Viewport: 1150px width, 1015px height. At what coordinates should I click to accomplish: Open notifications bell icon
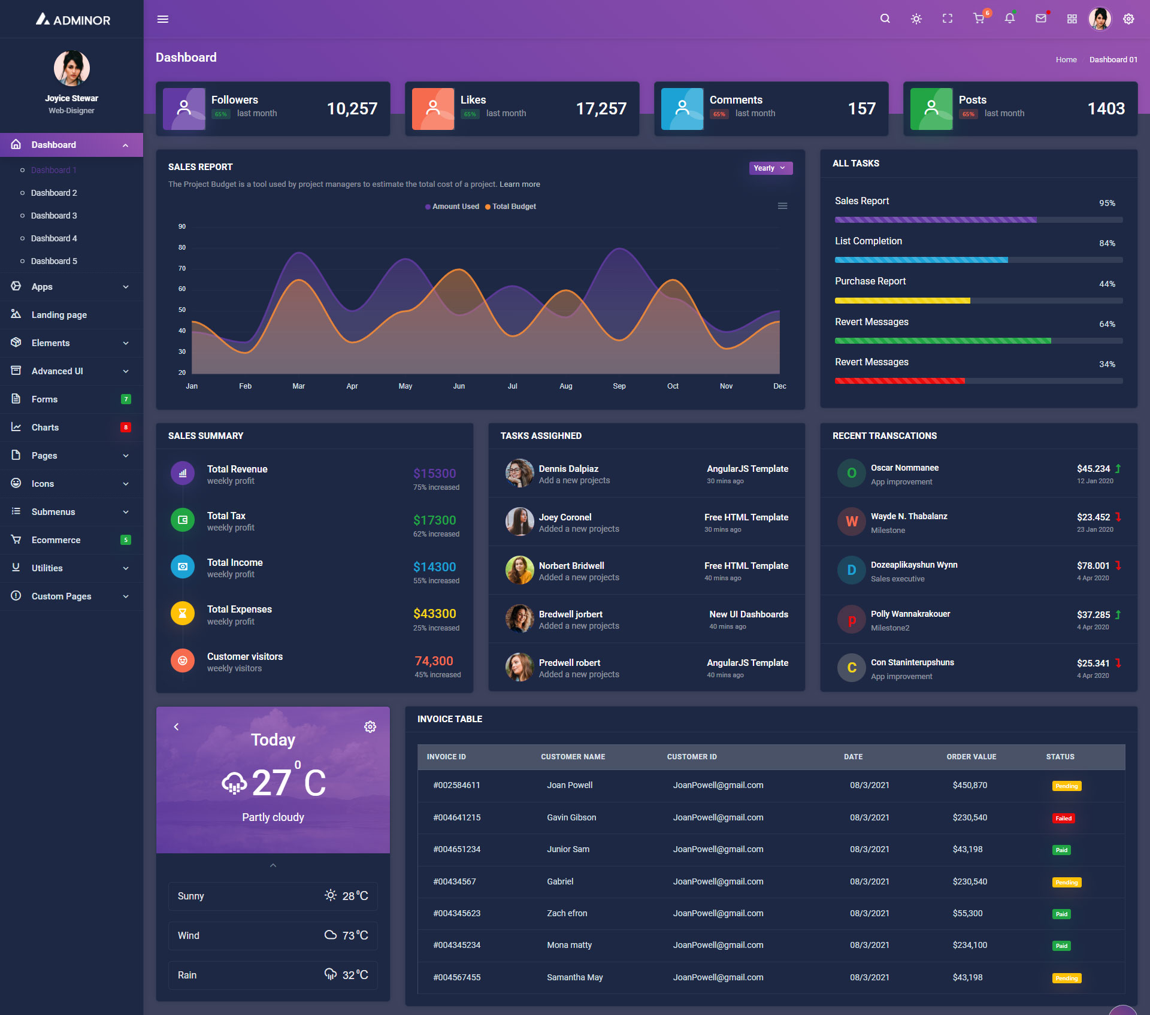[1010, 19]
